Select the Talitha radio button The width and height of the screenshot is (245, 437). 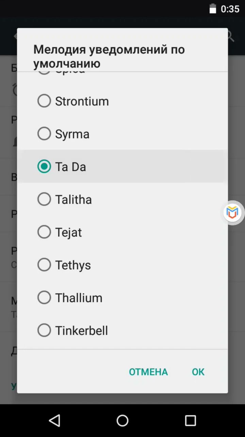point(44,199)
